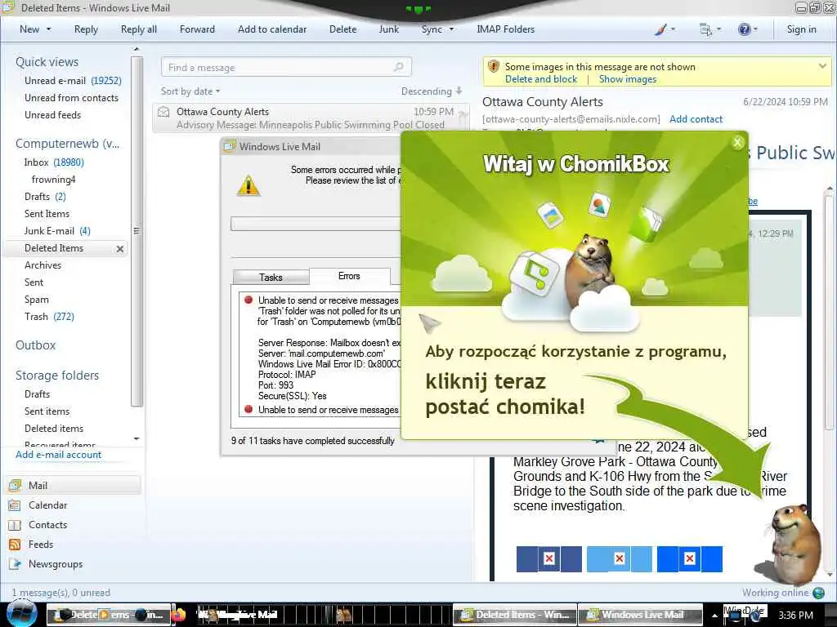Click the warning triangle icon in the error dialog
The width and height of the screenshot is (837, 627).
(x=248, y=185)
